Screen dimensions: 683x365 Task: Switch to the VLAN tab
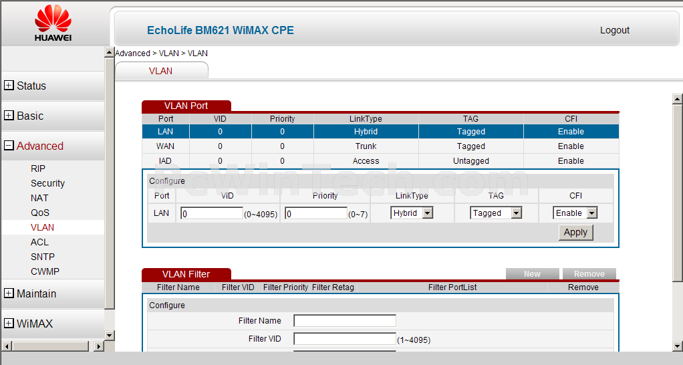click(x=161, y=71)
